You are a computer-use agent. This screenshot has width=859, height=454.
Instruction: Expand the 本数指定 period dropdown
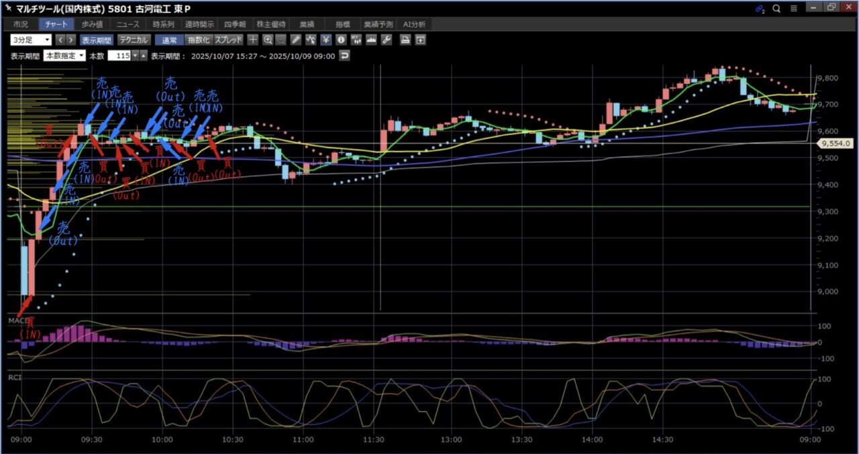[x=64, y=56]
